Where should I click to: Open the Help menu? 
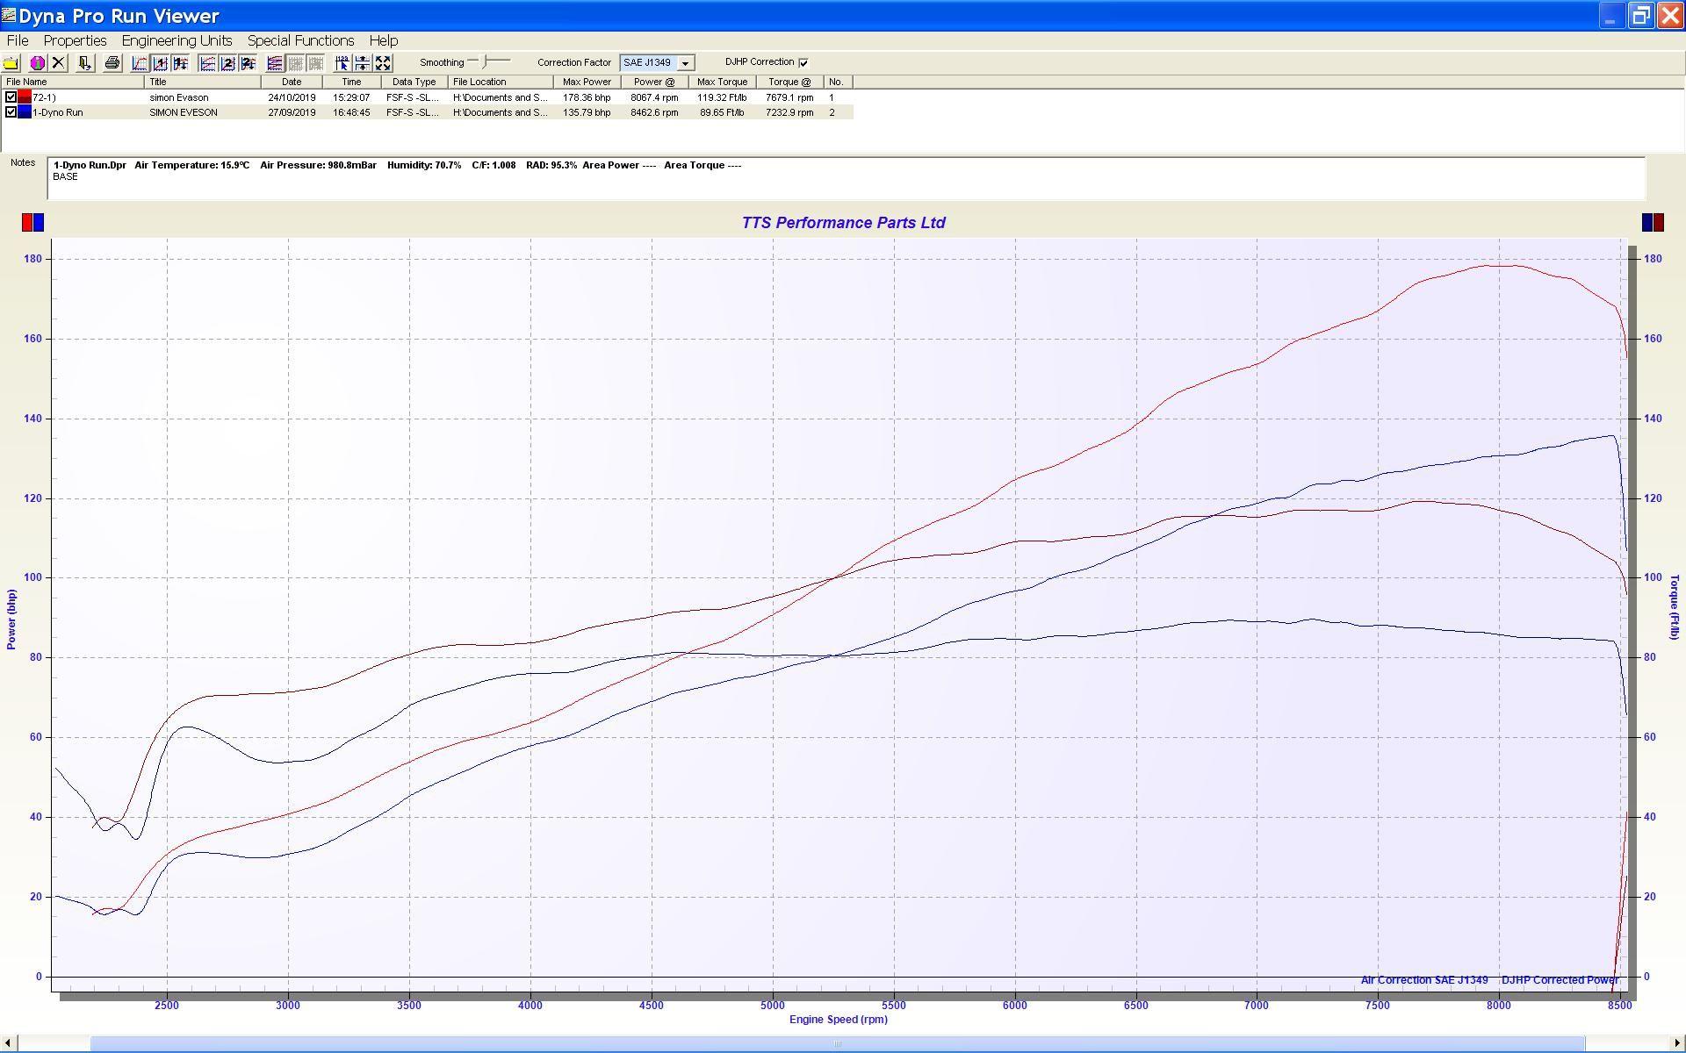tap(383, 40)
